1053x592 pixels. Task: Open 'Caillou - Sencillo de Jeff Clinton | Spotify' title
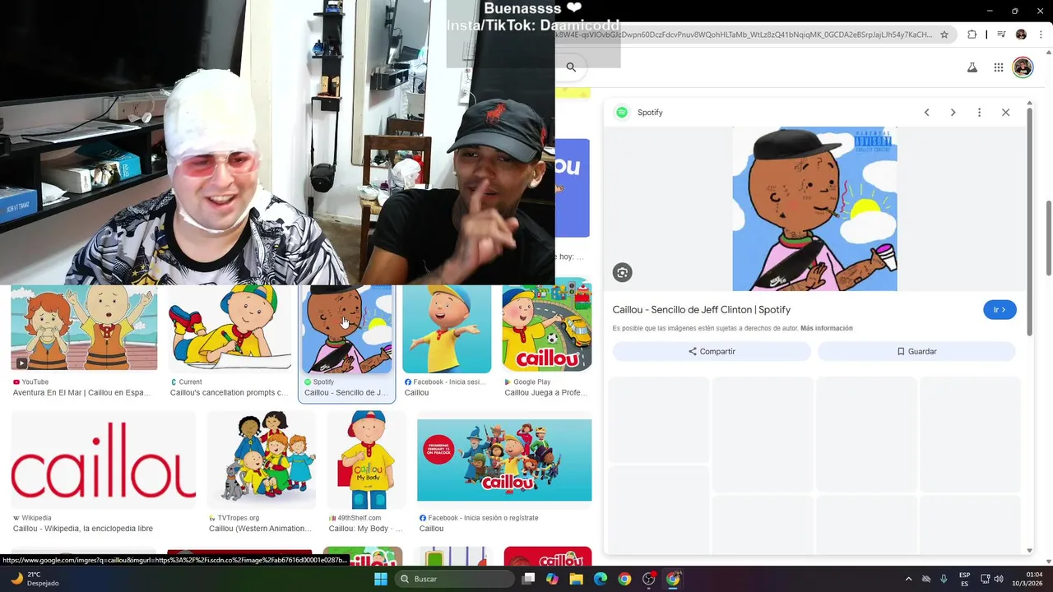tap(701, 310)
